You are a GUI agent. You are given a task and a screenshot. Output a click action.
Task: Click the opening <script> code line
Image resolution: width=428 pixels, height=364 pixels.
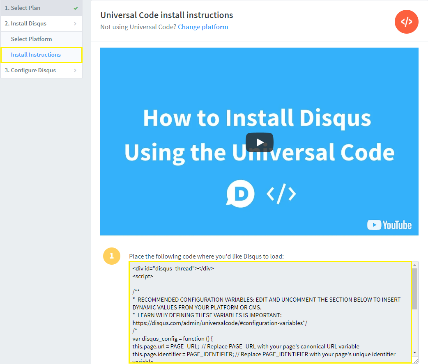point(143,276)
